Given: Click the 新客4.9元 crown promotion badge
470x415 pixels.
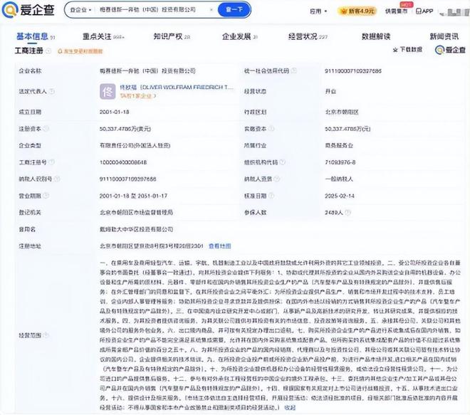Looking at the screenshot, I should 357,11.
